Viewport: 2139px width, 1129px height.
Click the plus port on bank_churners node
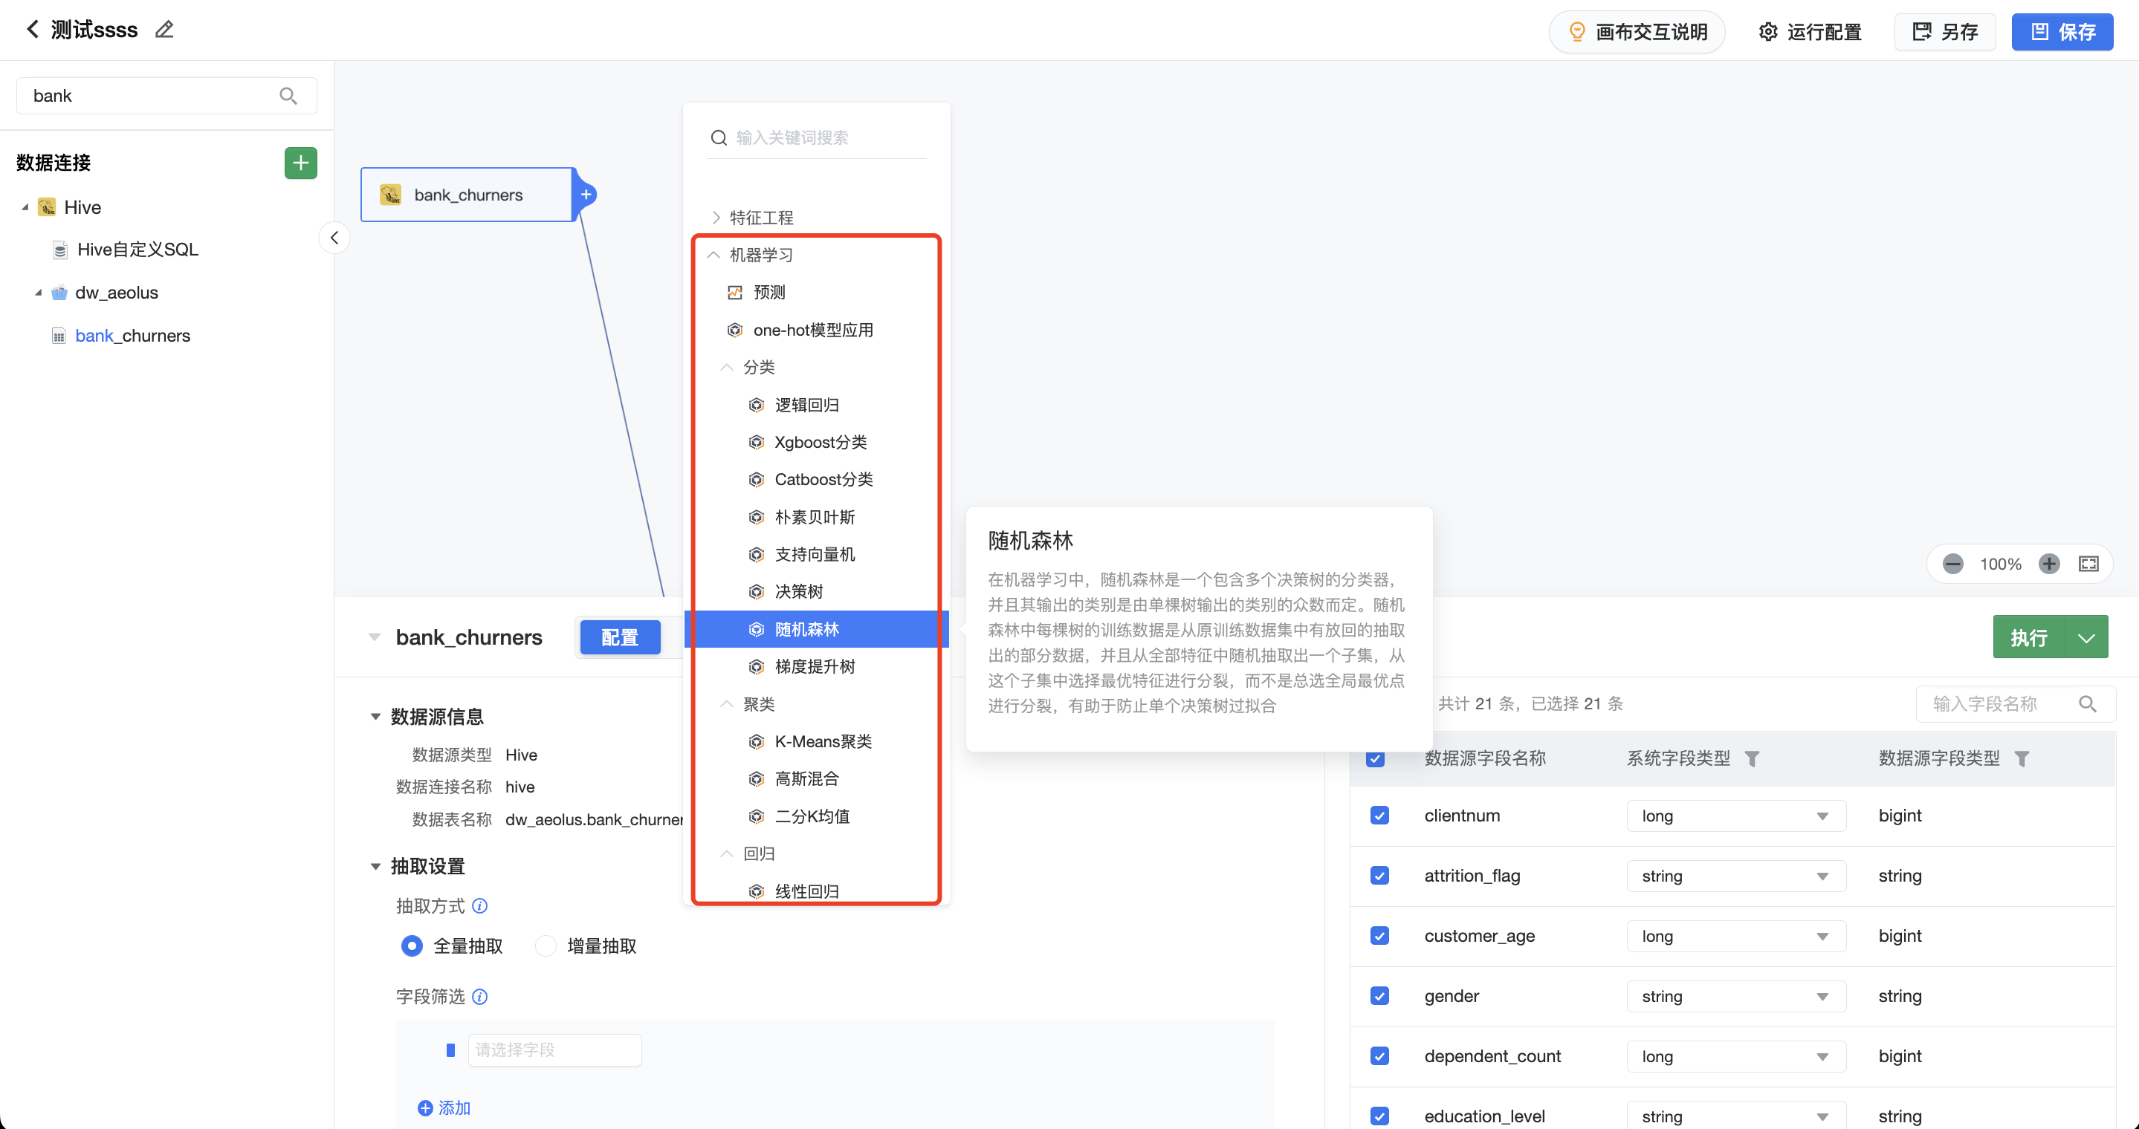point(586,195)
